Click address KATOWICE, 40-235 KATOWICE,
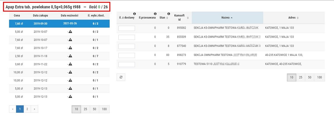The width and height of the screenshot is (334, 119). click(283, 64)
